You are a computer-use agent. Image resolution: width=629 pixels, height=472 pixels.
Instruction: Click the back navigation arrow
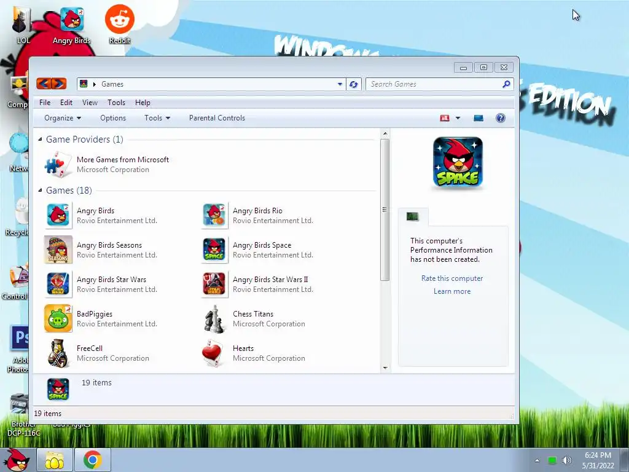coord(44,84)
